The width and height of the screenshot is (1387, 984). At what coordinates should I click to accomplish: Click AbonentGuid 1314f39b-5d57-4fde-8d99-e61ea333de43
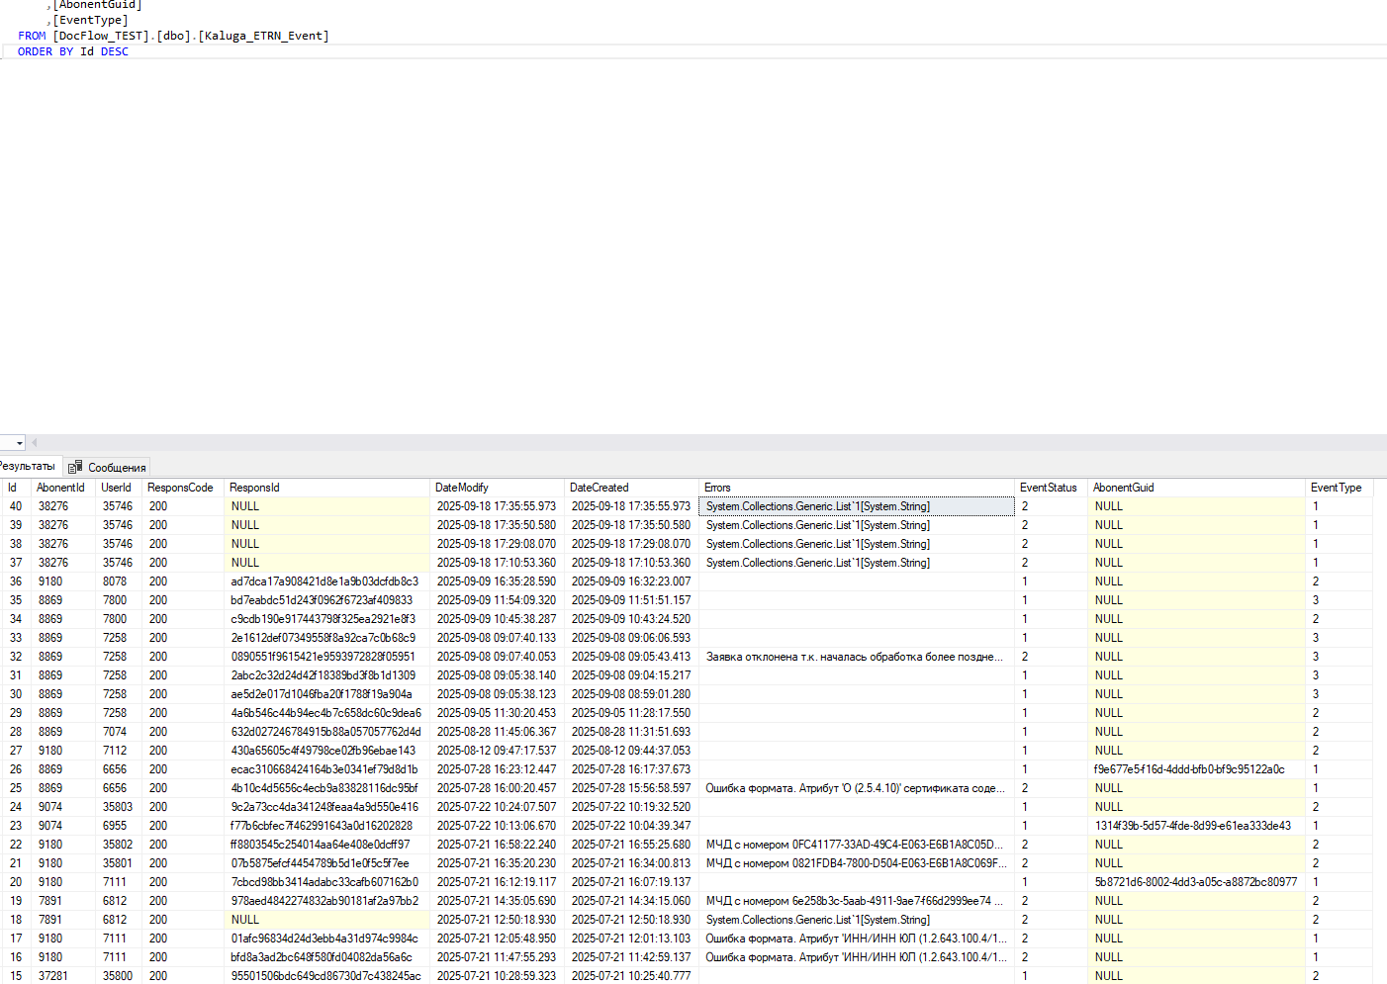point(1196,826)
